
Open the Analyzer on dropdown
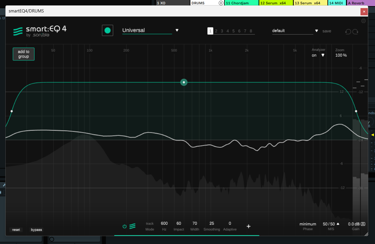pyautogui.click(x=318, y=55)
